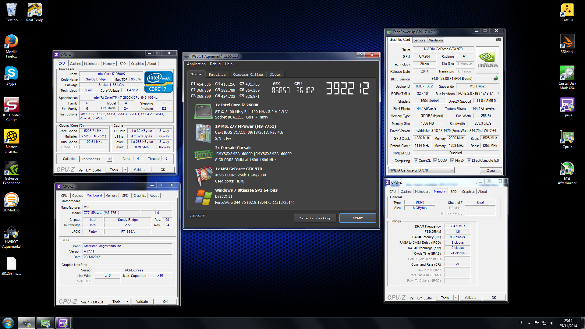Click Save to desktop button

click(315, 218)
